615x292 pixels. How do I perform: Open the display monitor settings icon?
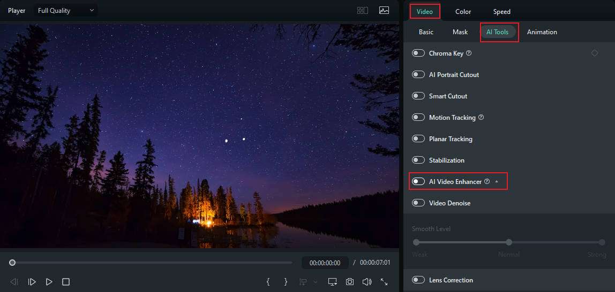[333, 282]
